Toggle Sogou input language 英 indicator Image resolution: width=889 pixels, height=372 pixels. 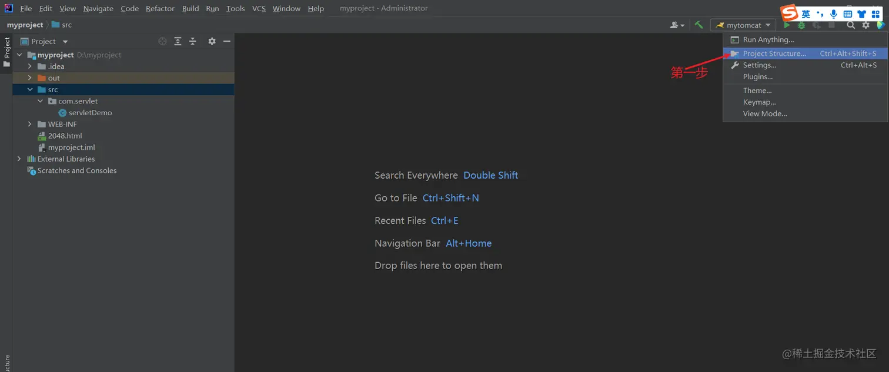click(x=806, y=14)
